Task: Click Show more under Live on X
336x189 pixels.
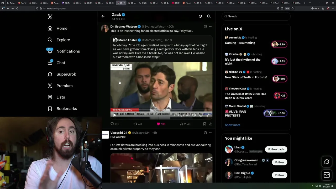Action: [232, 125]
